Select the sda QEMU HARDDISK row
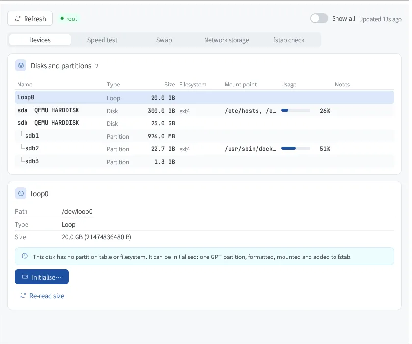The width and height of the screenshot is (412, 344). (205, 111)
